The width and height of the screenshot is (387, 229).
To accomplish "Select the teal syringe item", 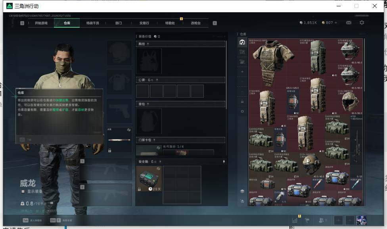I will pyautogui.click(x=356, y=184).
